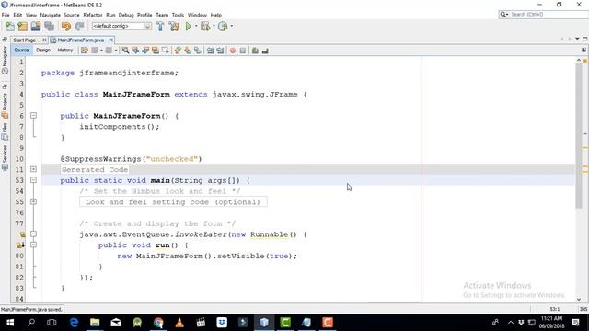Image resolution: width=589 pixels, height=331 pixels.
Task: Click the Debug Project icon
Action: tap(205, 26)
